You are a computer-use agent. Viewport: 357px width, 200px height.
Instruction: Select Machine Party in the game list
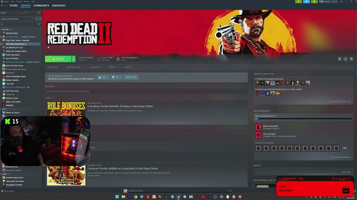[x=12, y=33]
